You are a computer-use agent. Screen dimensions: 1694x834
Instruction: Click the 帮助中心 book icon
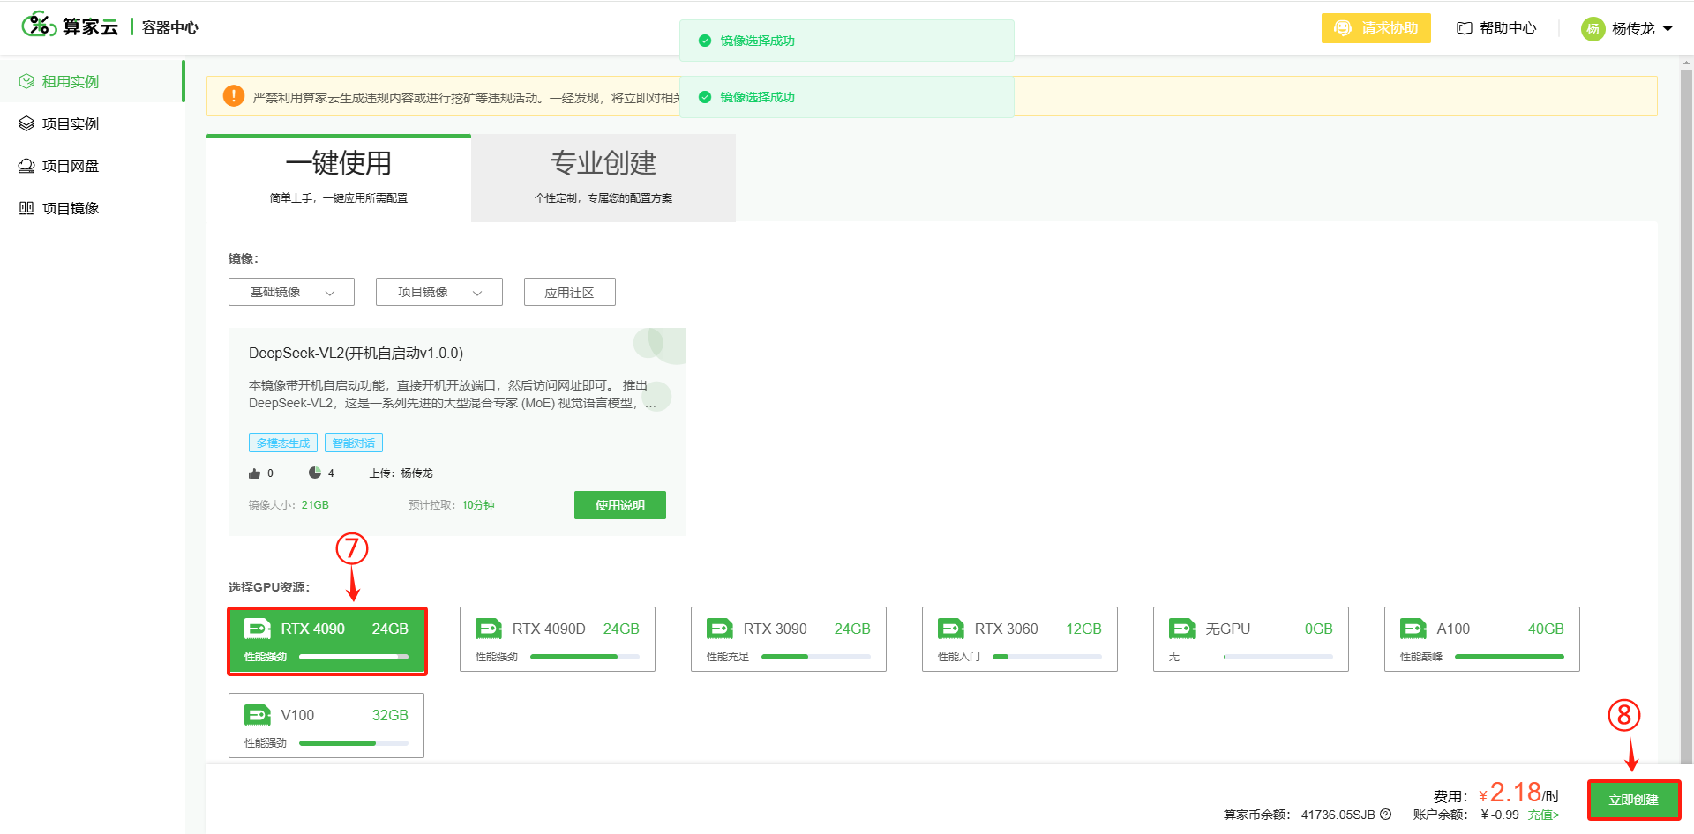1465,28
